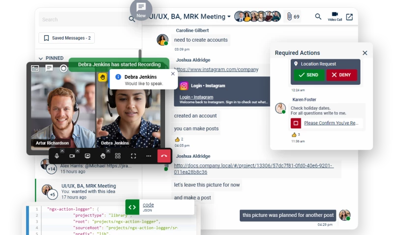The image size is (393, 235).
Task: Click the Instagram logo in link preview
Action: pyautogui.click(x=184, y=86)
